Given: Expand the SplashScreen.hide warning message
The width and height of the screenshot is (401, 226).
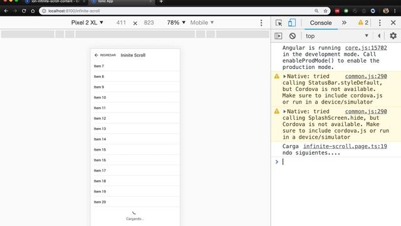Looking at the screenshot, I should [284, 112].
